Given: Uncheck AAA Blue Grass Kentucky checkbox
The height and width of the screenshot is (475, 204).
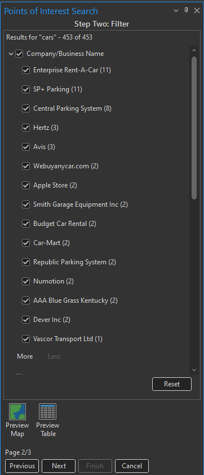Looking at the screenshot, I should (x=26, y=300).
